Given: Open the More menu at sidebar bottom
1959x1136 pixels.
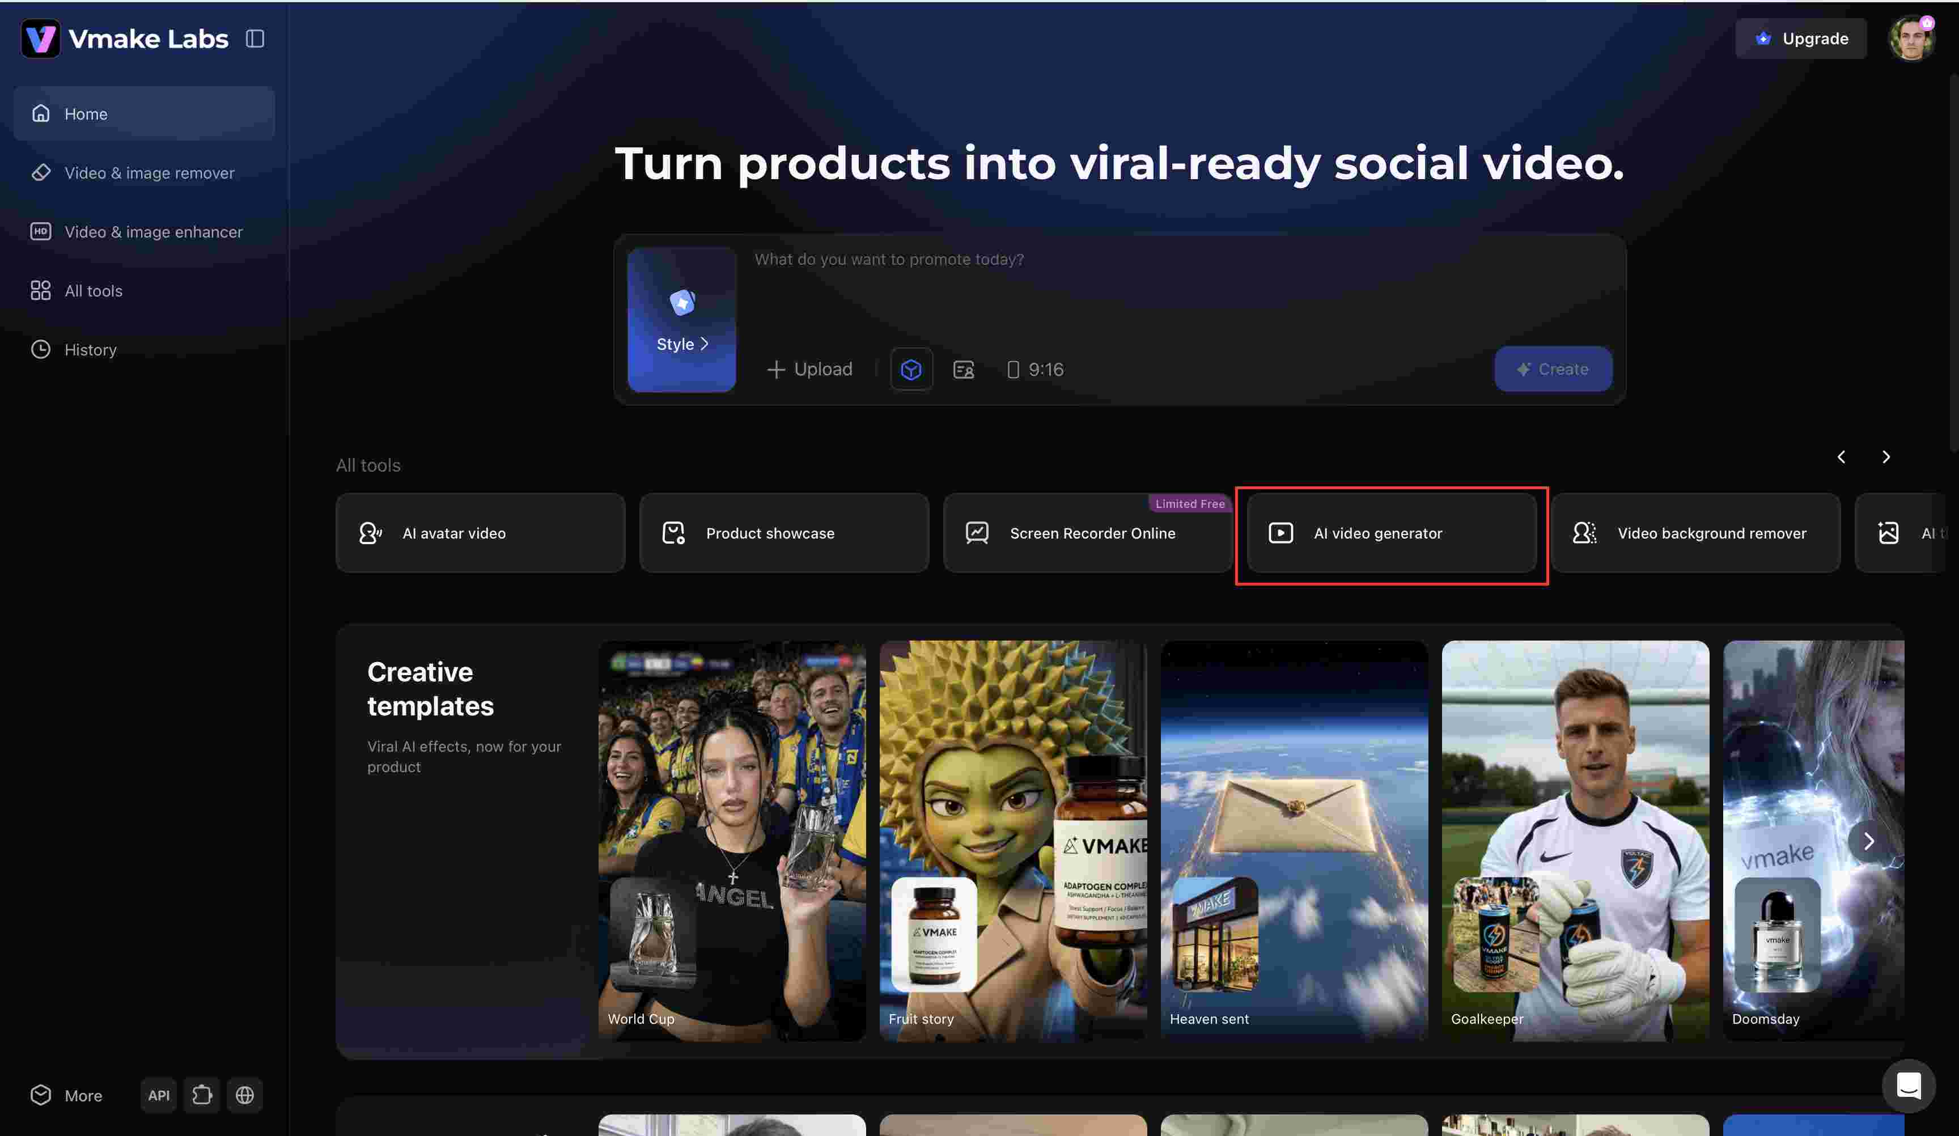Looking at the screenshot, I should [67, 1096].
